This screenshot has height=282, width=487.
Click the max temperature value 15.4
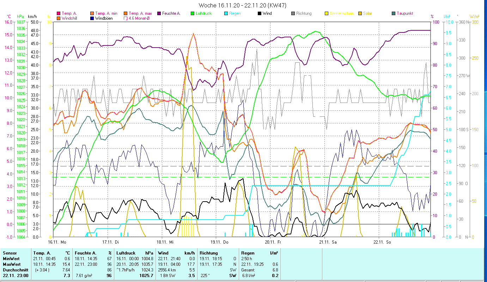coord(66,264)
